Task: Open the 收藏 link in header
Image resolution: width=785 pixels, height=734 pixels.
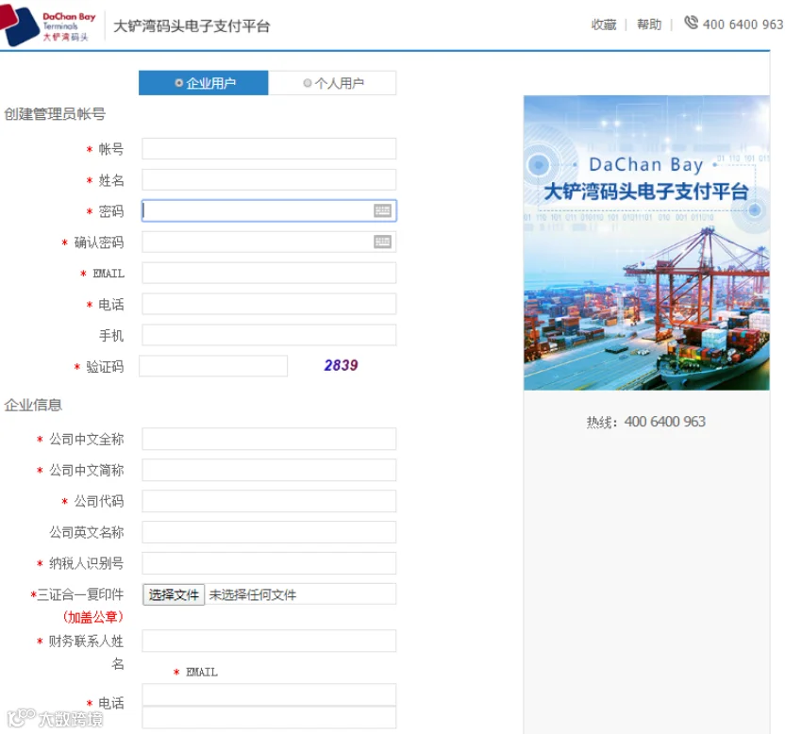Action: point(604,25)
